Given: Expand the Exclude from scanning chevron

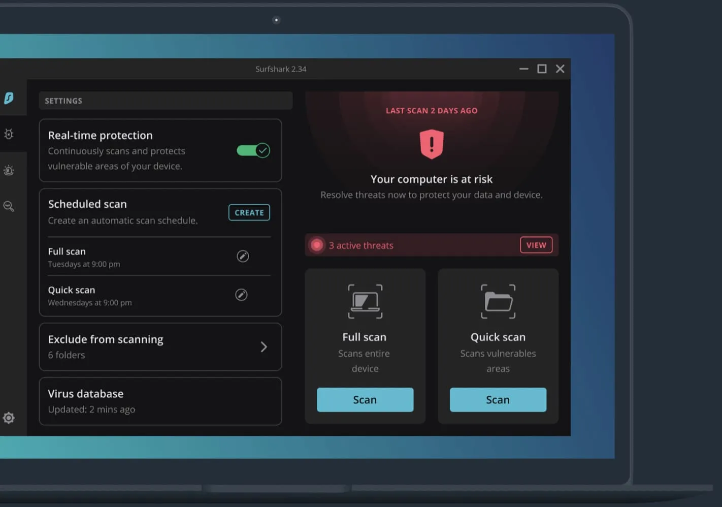Looking at the screenshot, I should (x=264, y=347).
